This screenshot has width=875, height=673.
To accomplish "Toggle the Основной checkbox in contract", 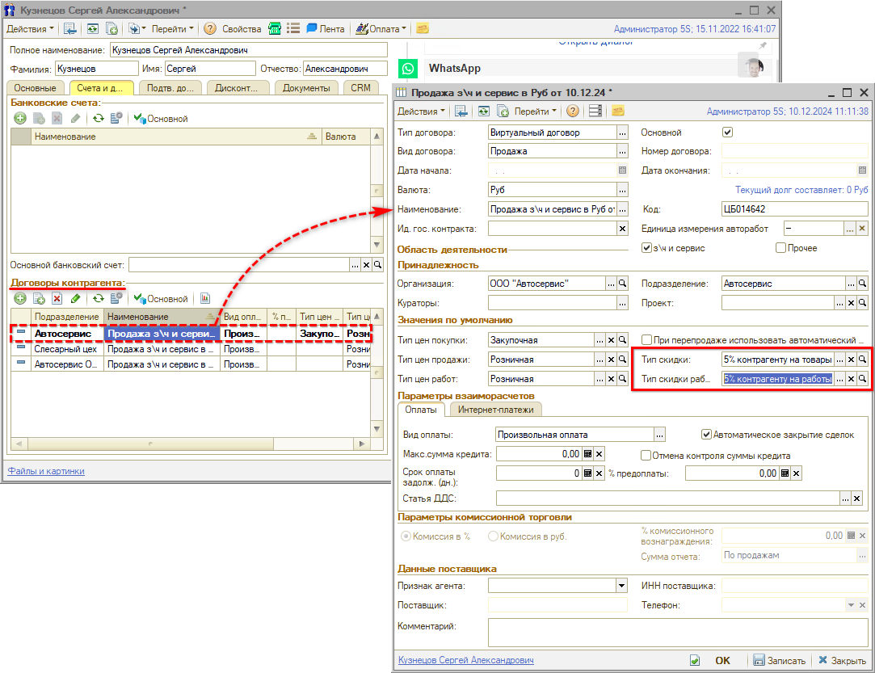I will point(727,132).
